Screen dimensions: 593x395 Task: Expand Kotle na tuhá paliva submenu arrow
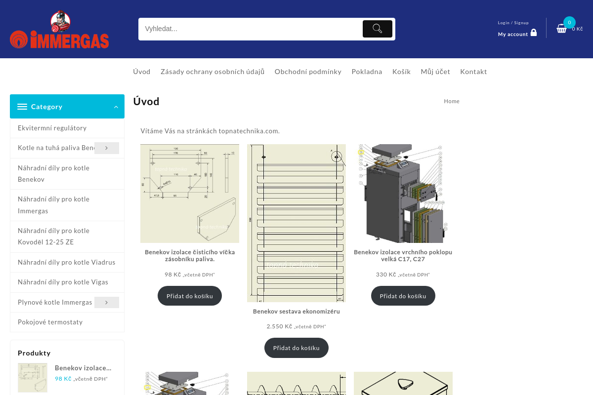pyautogui.click(x=107, y=148)
